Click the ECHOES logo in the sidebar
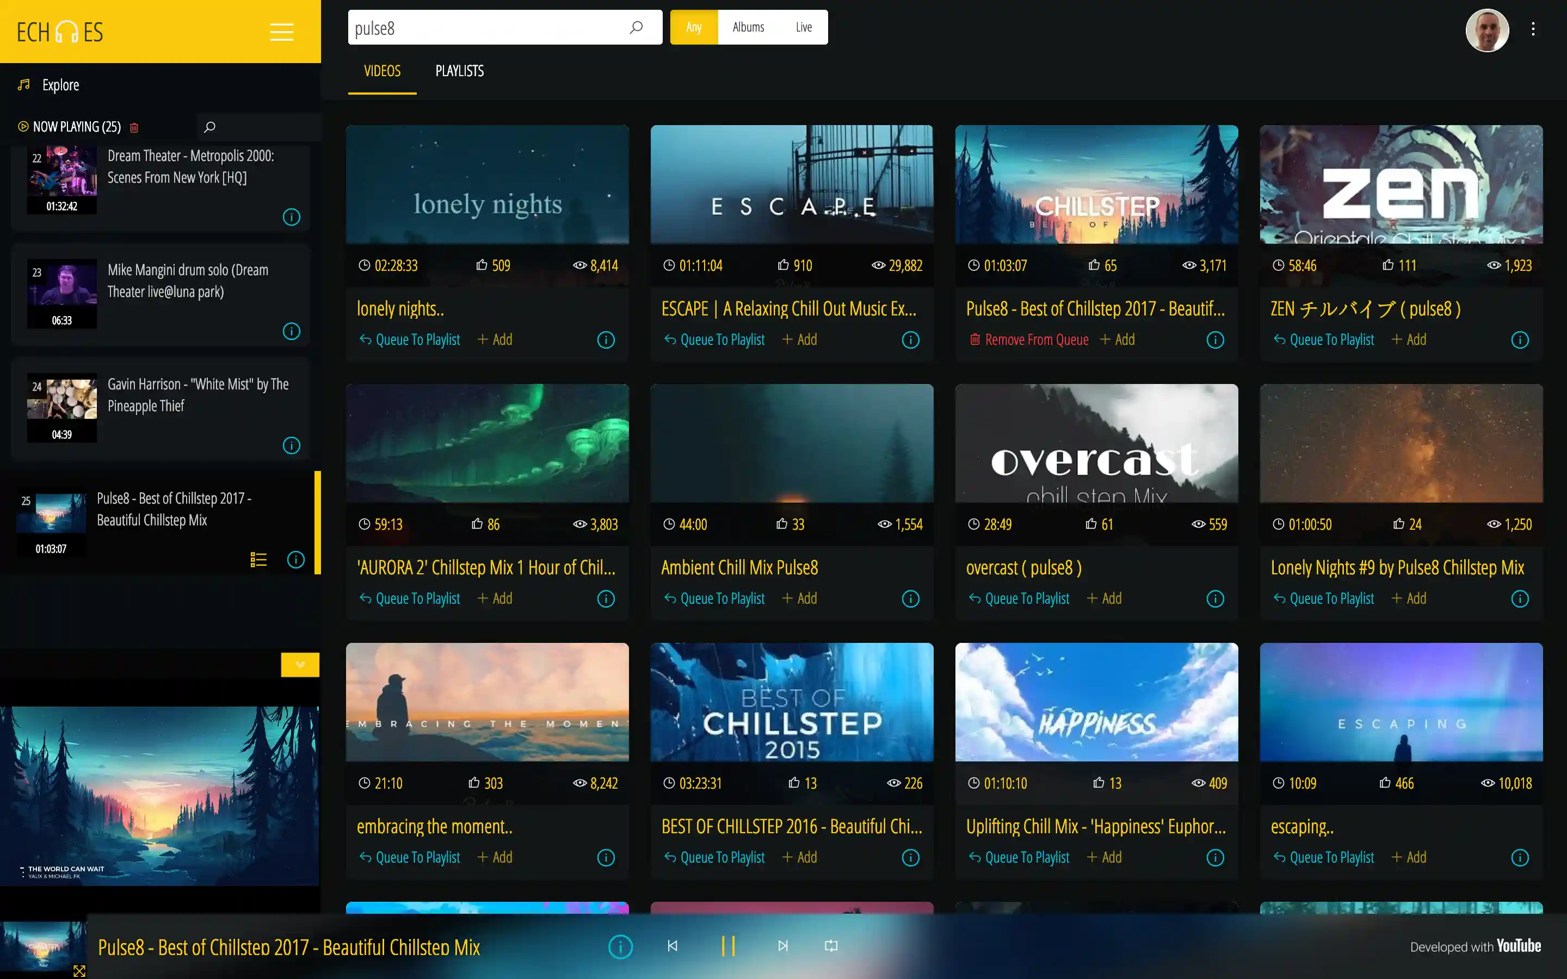The width and height of the screenshot is (1567, 979). 59,32
